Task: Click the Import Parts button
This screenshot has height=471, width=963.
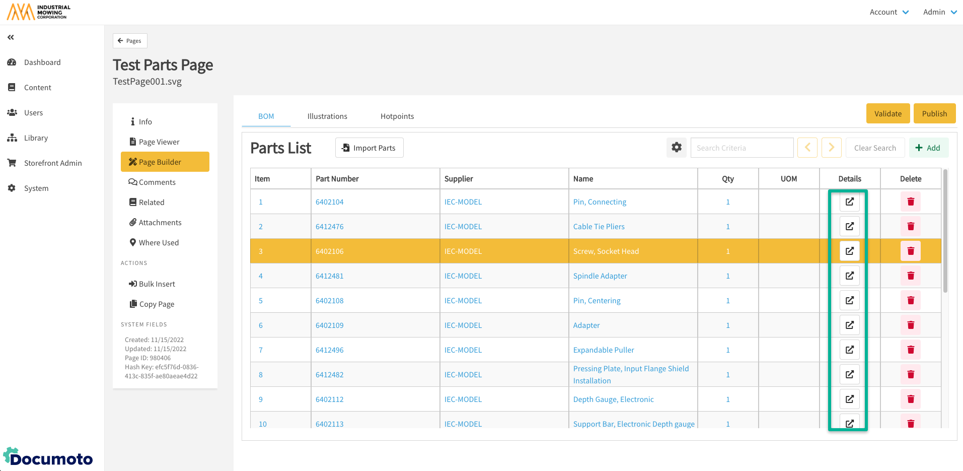Action: pos(369,148)
